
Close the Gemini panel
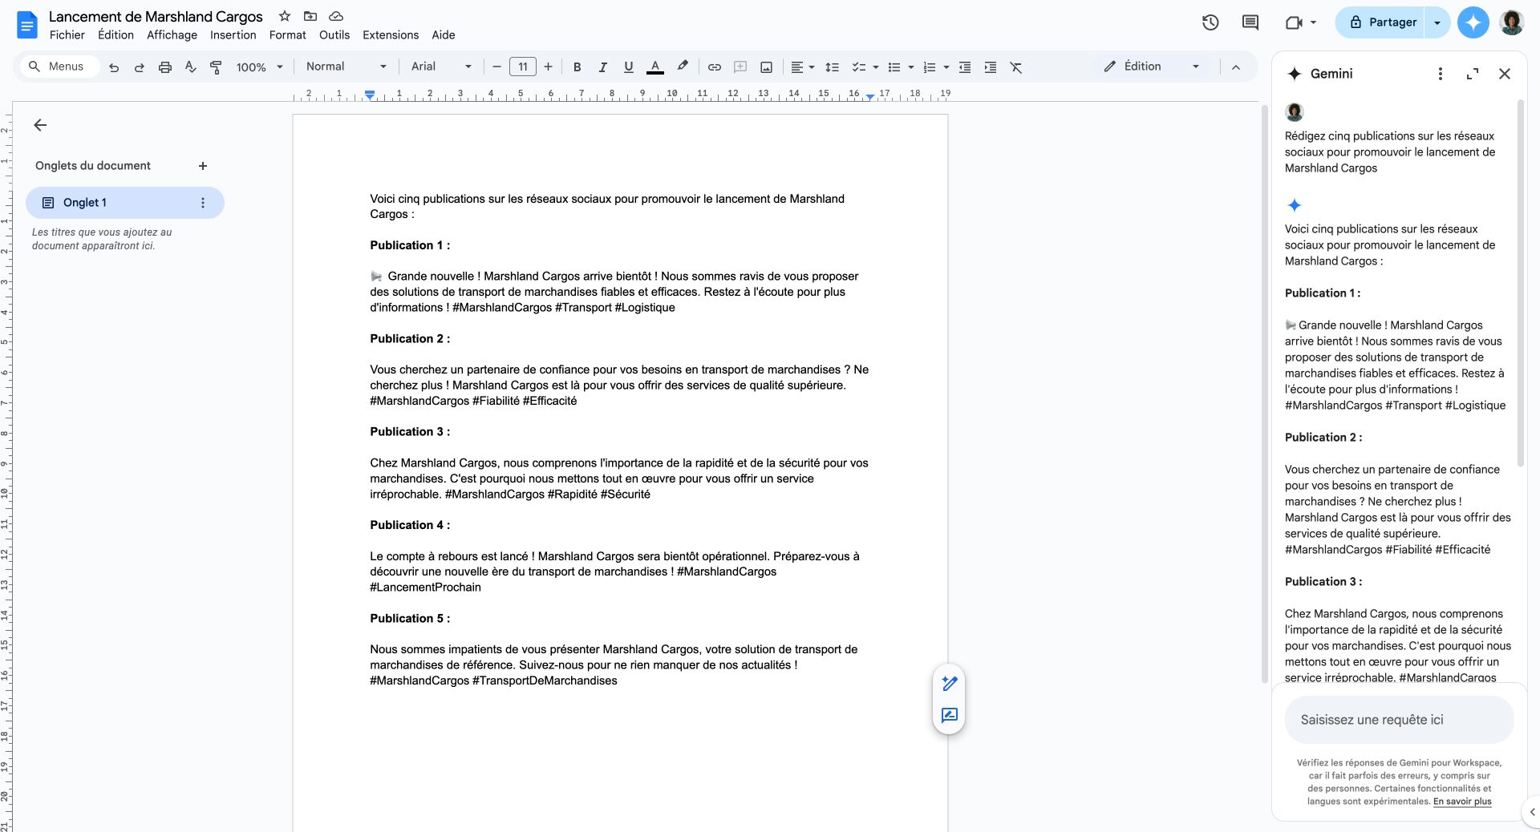[1505, 74]
